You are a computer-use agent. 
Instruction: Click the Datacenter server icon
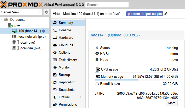(6, 19)
